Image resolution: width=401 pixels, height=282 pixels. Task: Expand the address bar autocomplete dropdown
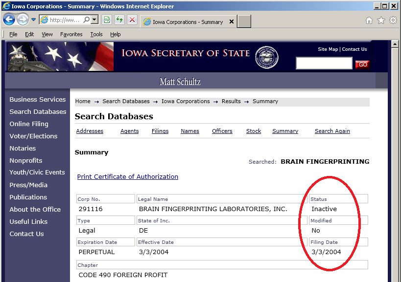(x=94, y=20)
